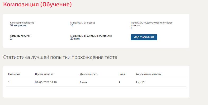This screenshot has width=208, height=105.
Task: Select attempt number 1 row cell
Action: (9, 82)
